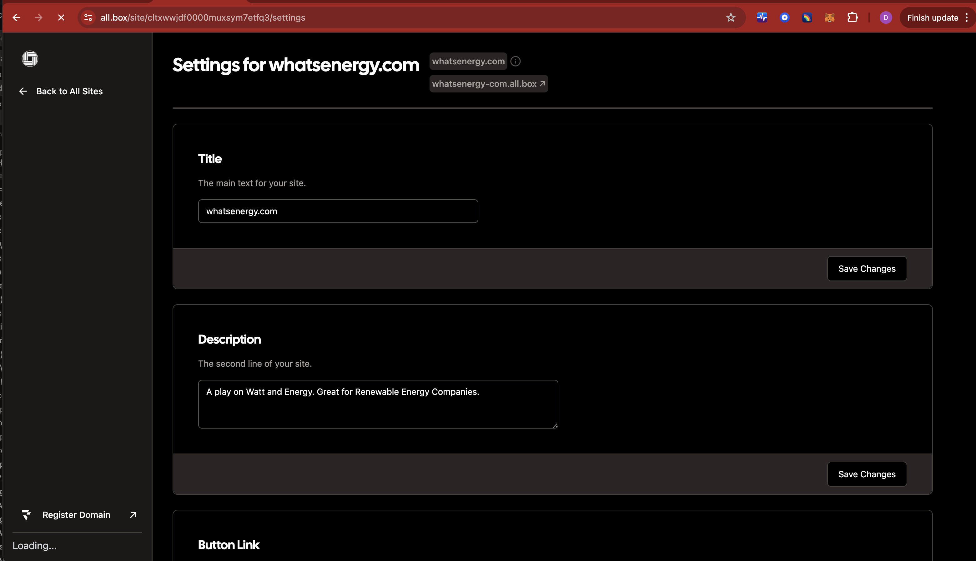Click the blue circle extension icon
Viewport: 976px width, 561px height.
click(x=784, y=18)
